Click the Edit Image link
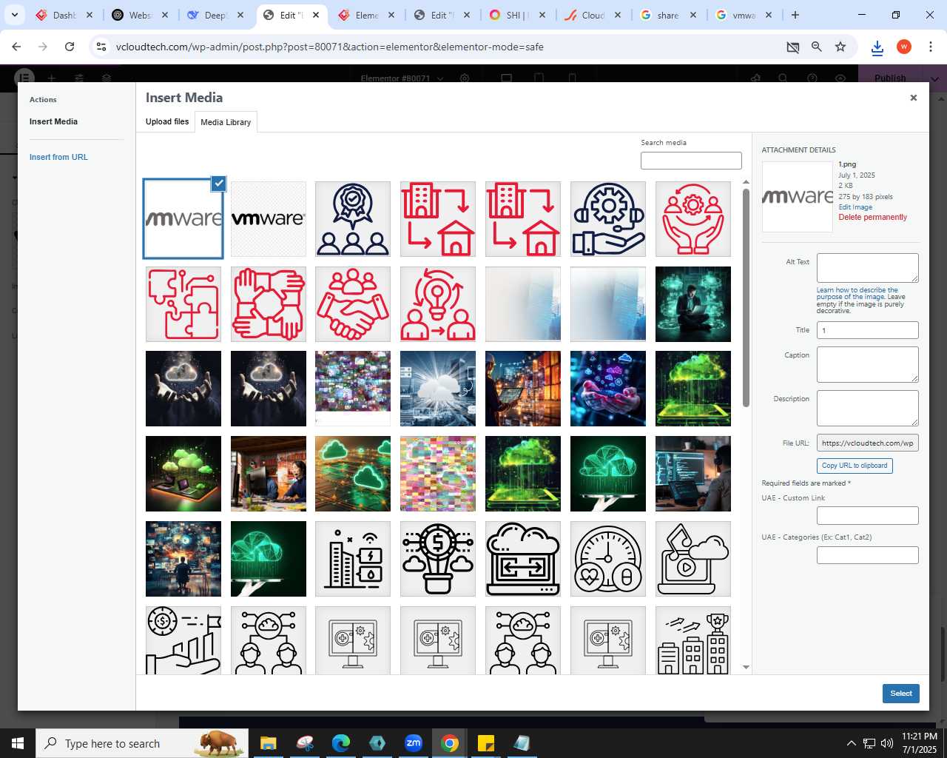This screenshot has height=758, width=947. (855, 207)
